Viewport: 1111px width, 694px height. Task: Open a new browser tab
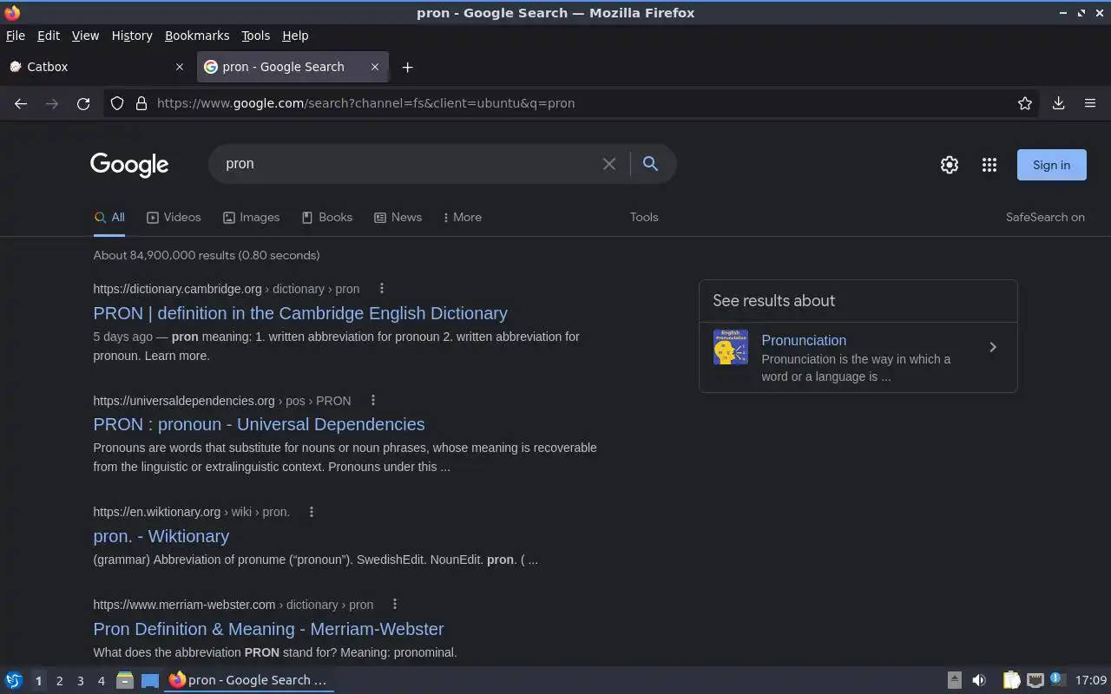407,67
